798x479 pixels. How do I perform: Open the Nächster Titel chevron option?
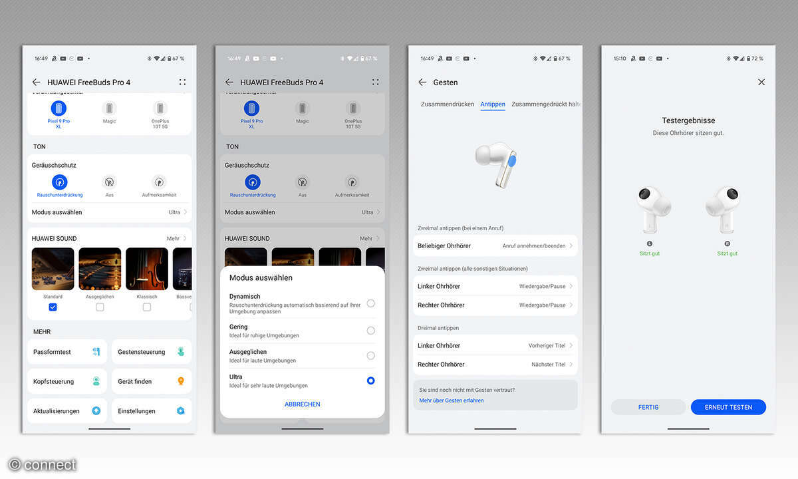pyautogui.click(x=571, y=365)
